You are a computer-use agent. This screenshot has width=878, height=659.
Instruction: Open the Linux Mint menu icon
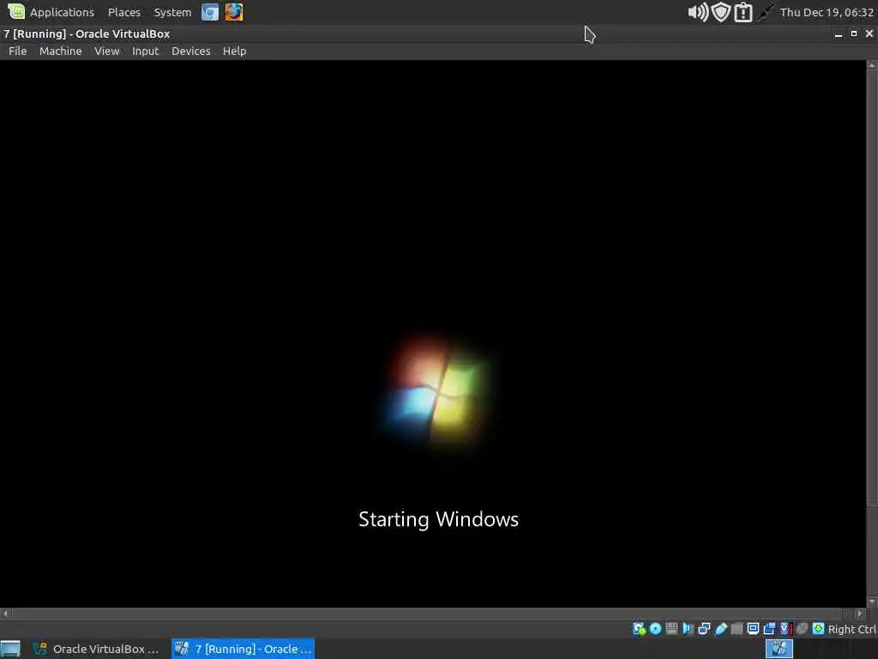click(16, 12)
